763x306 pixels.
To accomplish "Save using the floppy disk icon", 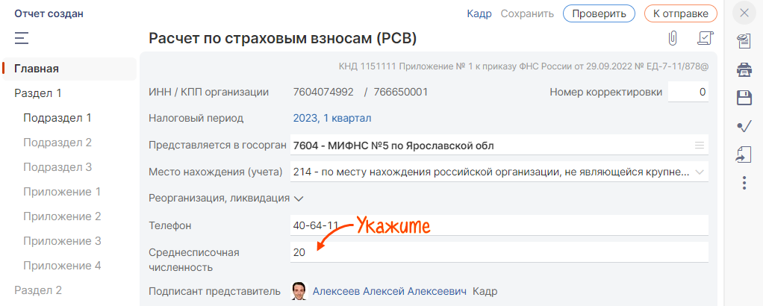I will pos(744,98).
